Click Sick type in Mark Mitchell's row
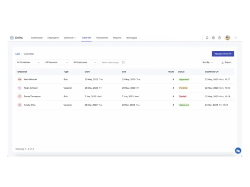Viewport: 250px width, 187px height. [x=65, y=79]
